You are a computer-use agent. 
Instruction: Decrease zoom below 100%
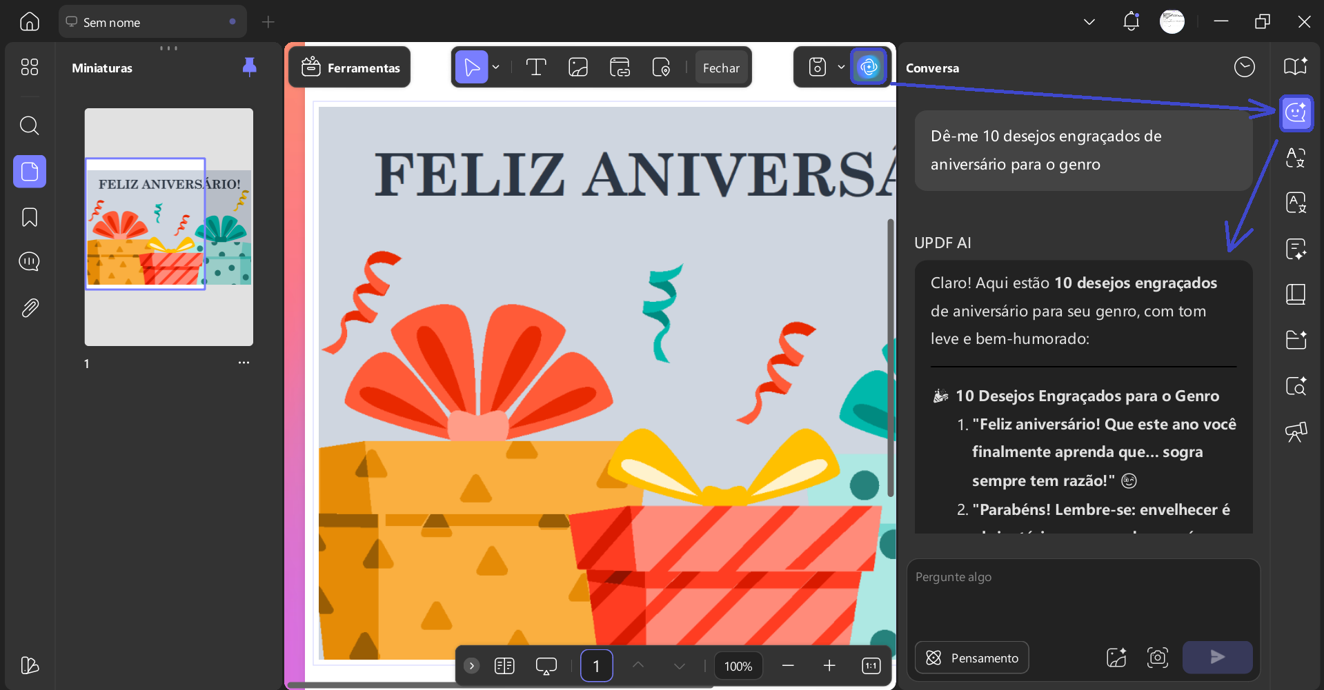(x=788, y=665)
